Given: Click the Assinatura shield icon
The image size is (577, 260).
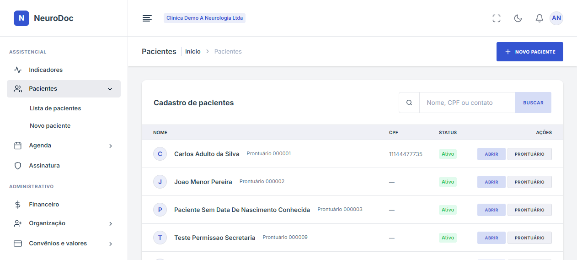Looking at the screenshot, I should [18, 166].
